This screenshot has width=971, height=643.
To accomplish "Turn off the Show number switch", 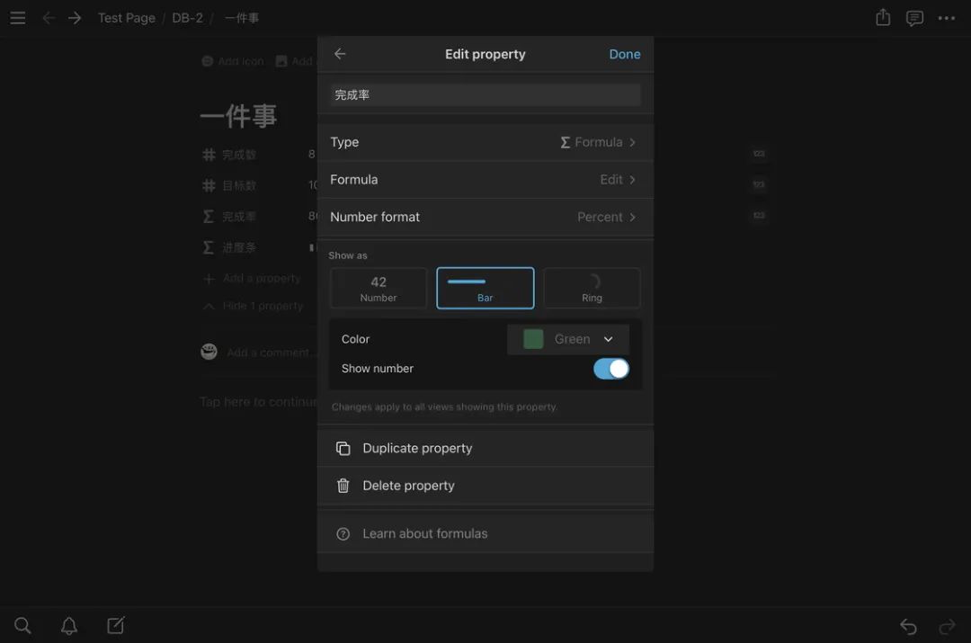I will [611, 369].
